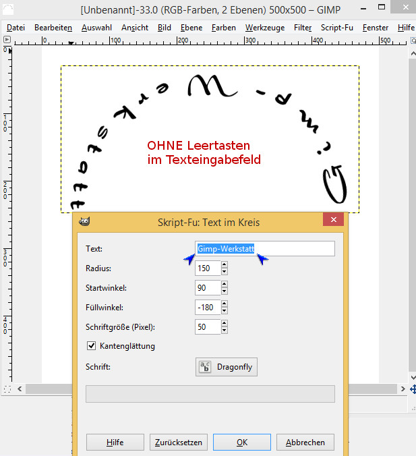416x456 pixels.
Task: Open the Hilfe menu
Action: pos(406,28)
